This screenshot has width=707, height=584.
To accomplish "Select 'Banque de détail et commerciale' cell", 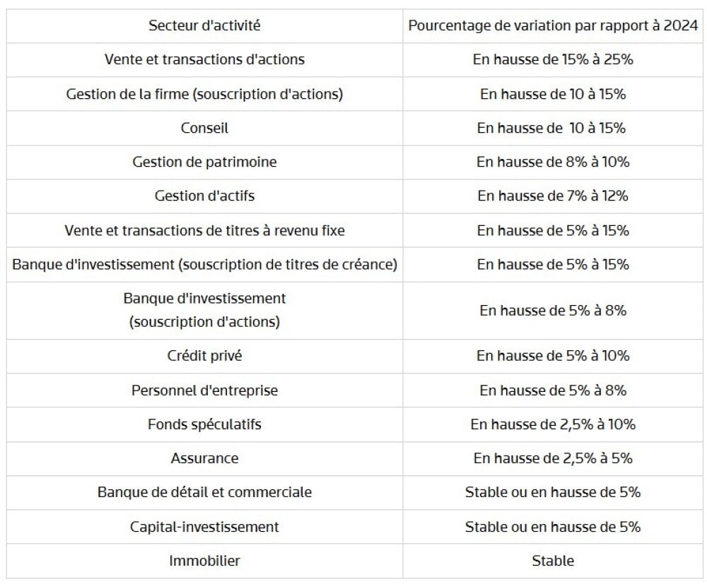I will point(204,492).
